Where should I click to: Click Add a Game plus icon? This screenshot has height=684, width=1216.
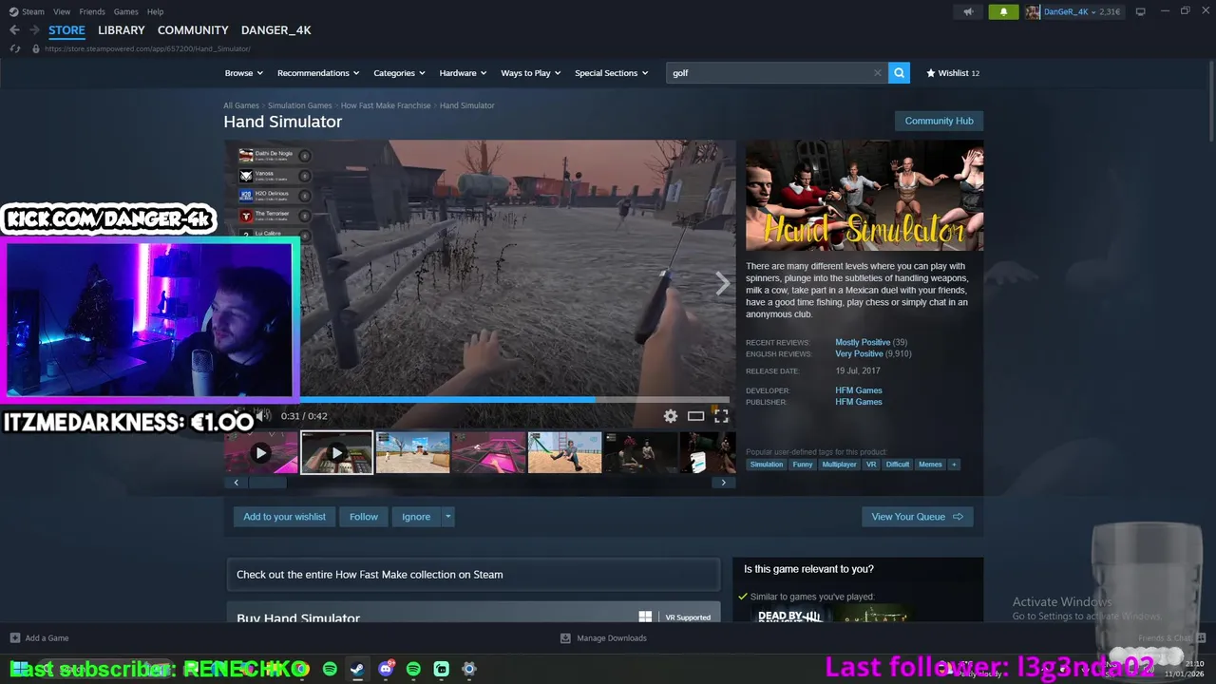(x=15, y=638)
